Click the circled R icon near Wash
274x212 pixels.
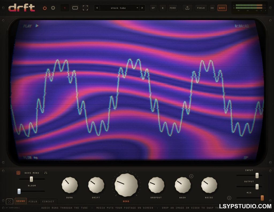[191, 176]
